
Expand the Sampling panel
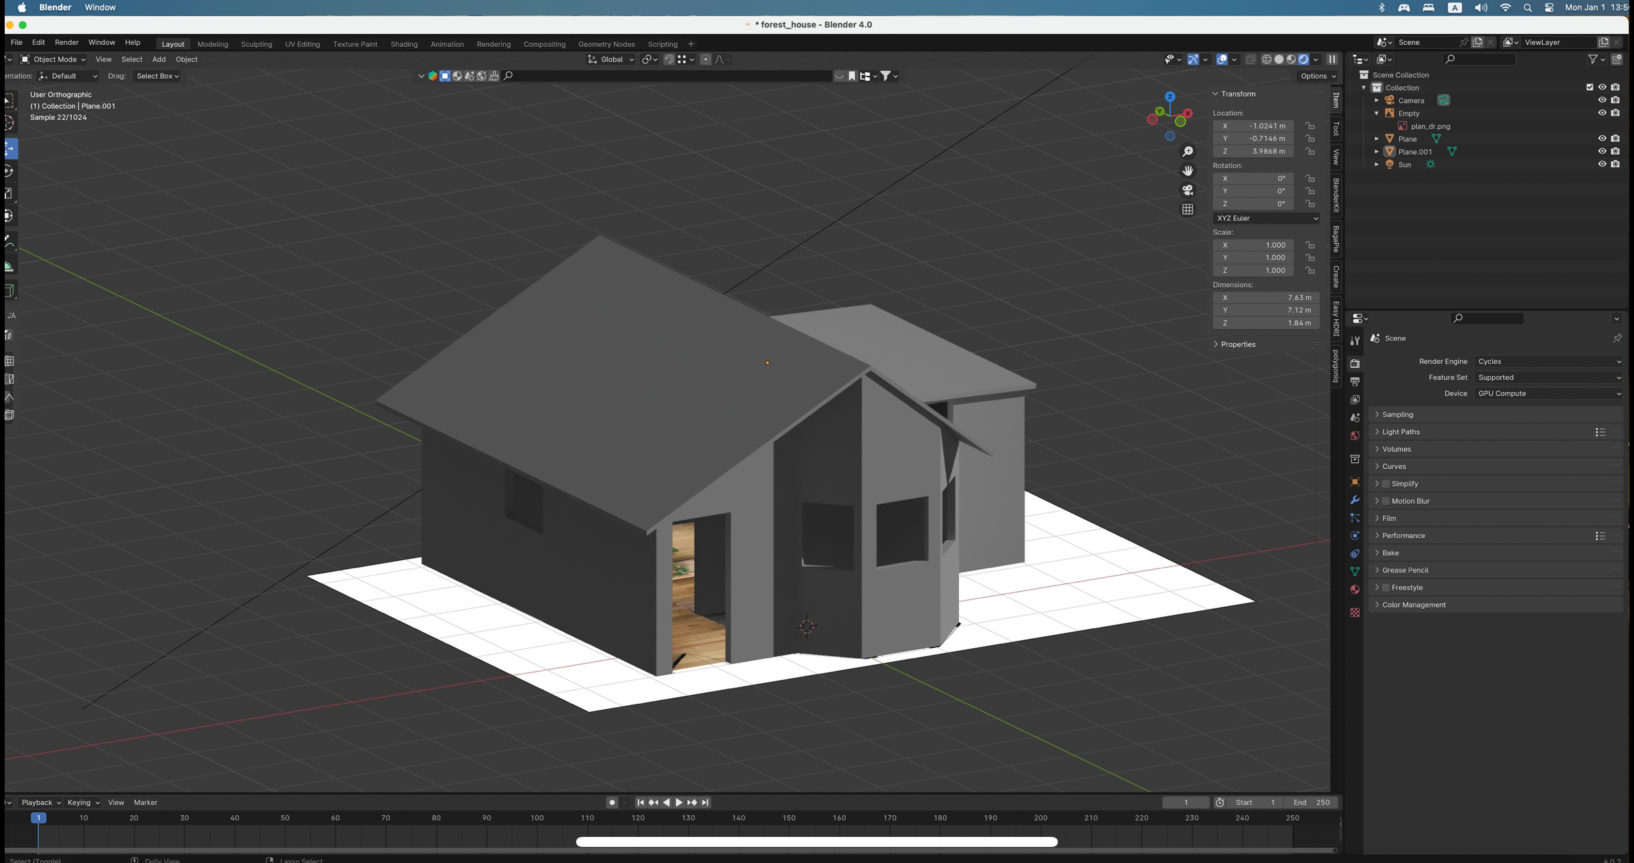(1397, 415)
